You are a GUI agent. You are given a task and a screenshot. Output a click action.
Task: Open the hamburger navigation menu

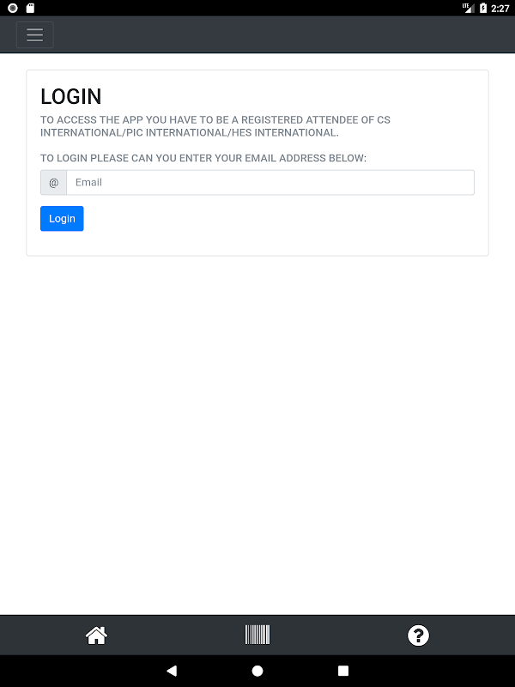tap(34, 34)
